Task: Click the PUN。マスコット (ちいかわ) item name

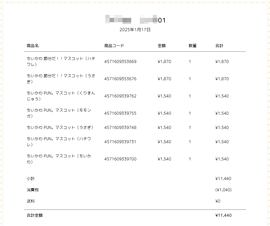Action: coord(59,159)
